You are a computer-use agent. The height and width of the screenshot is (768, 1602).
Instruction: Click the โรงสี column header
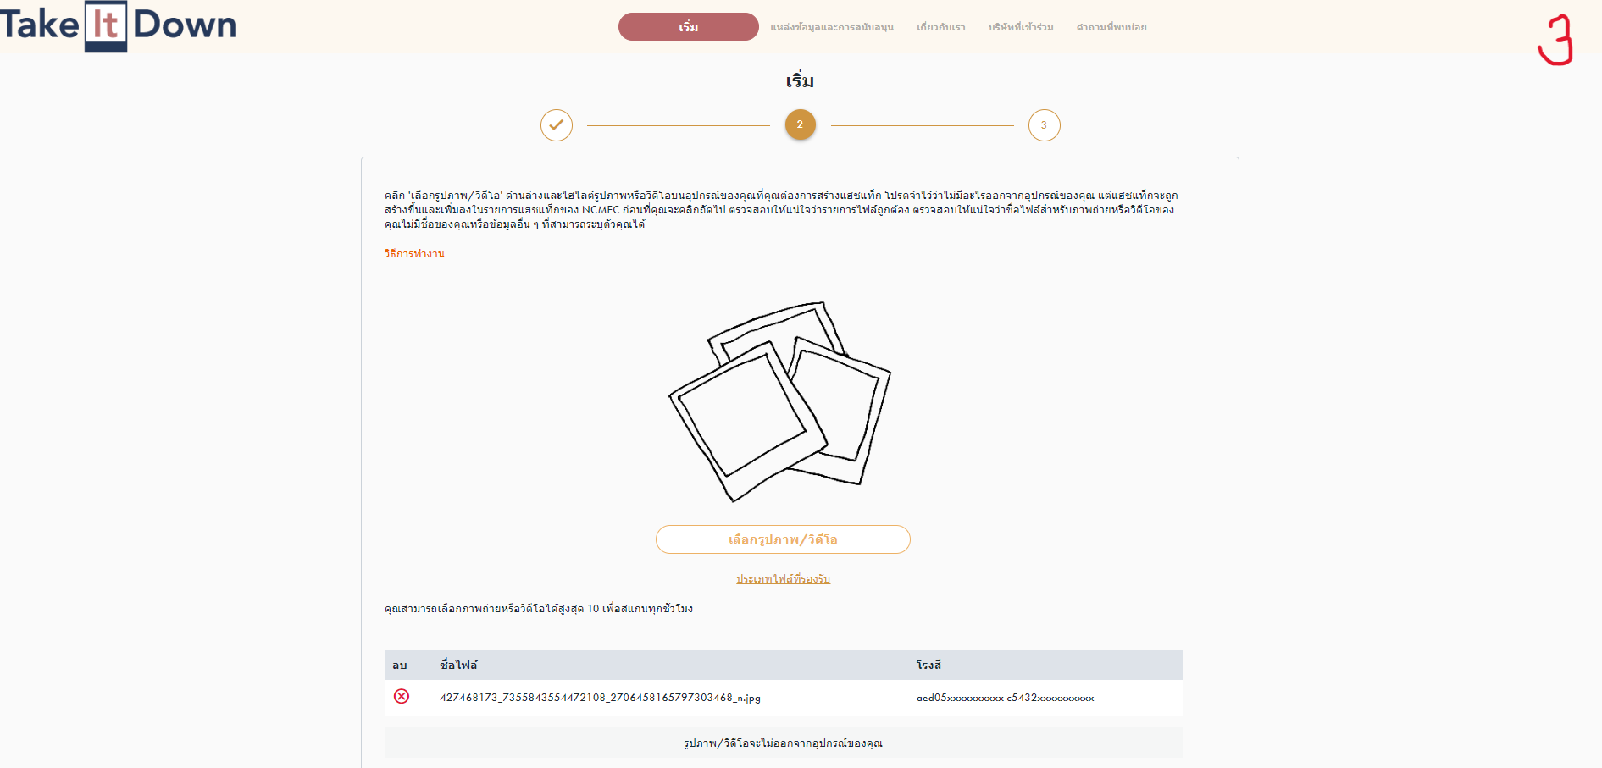coord(928,666)
